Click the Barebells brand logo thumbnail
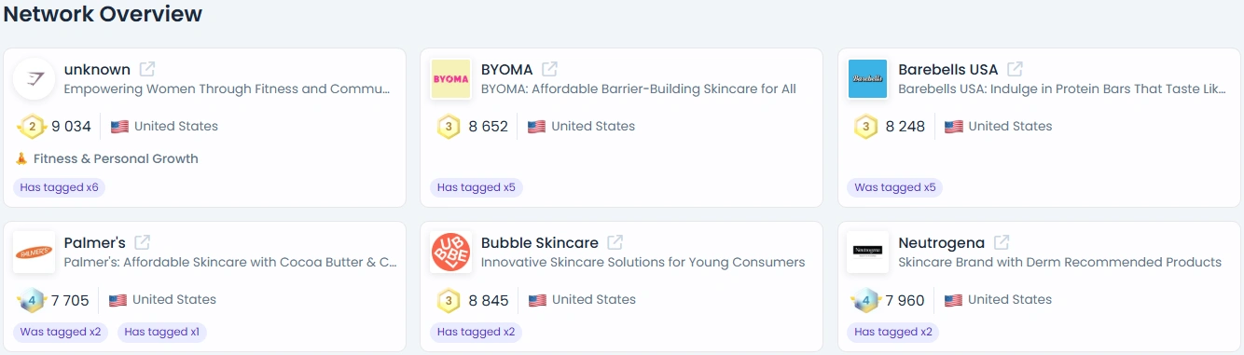This screenshot has width=1244, height=355. click(x=868, y=79)
